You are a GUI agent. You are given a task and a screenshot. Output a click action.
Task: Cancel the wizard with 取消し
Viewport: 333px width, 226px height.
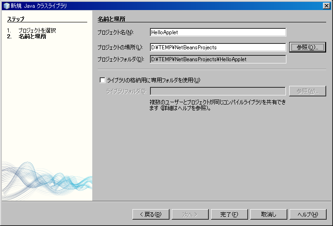[269, 214]
